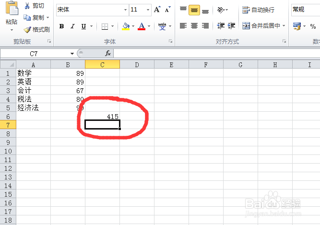Toggle middle vertical alignment
The height and width of the screenshot is (225, 320).
click(194, 10)
